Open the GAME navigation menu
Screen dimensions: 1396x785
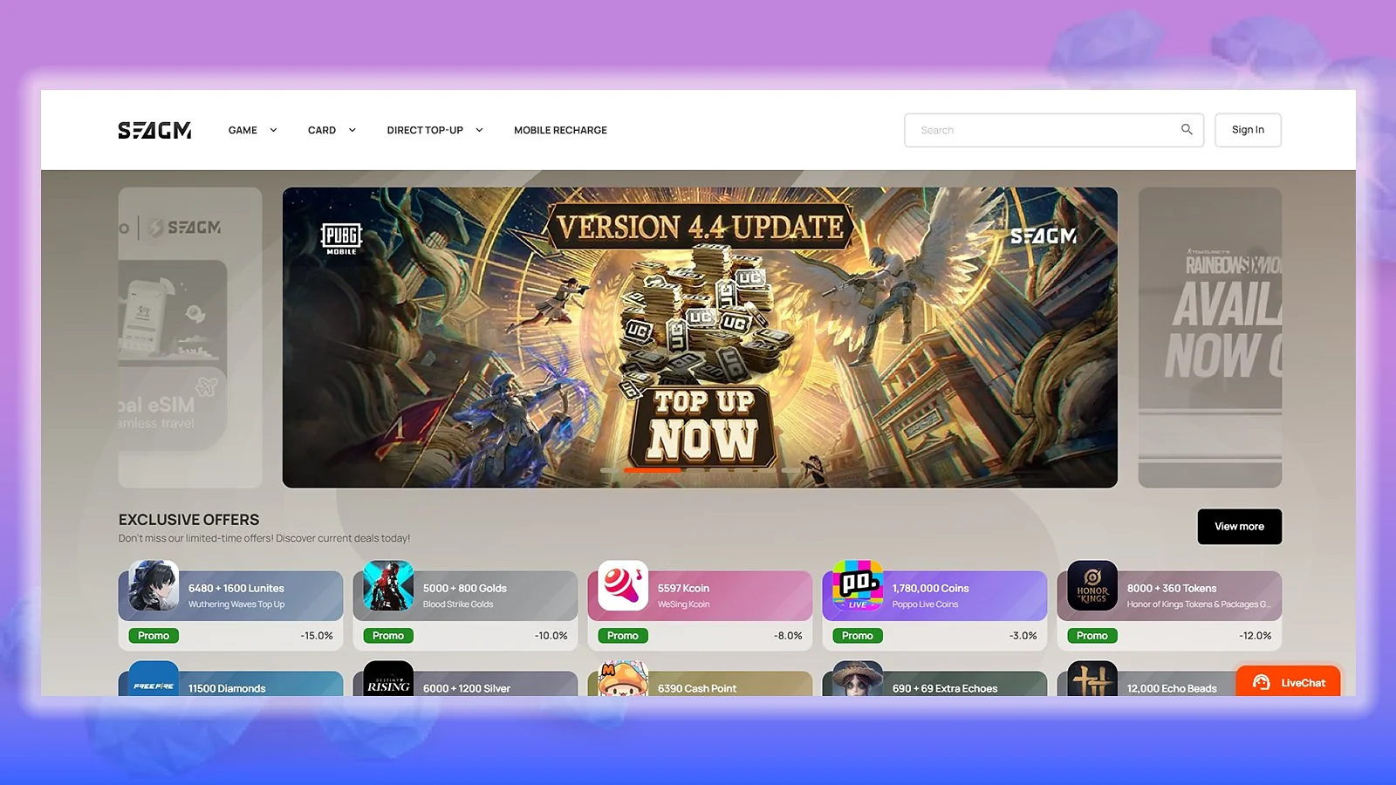click(x=243, y=130)
